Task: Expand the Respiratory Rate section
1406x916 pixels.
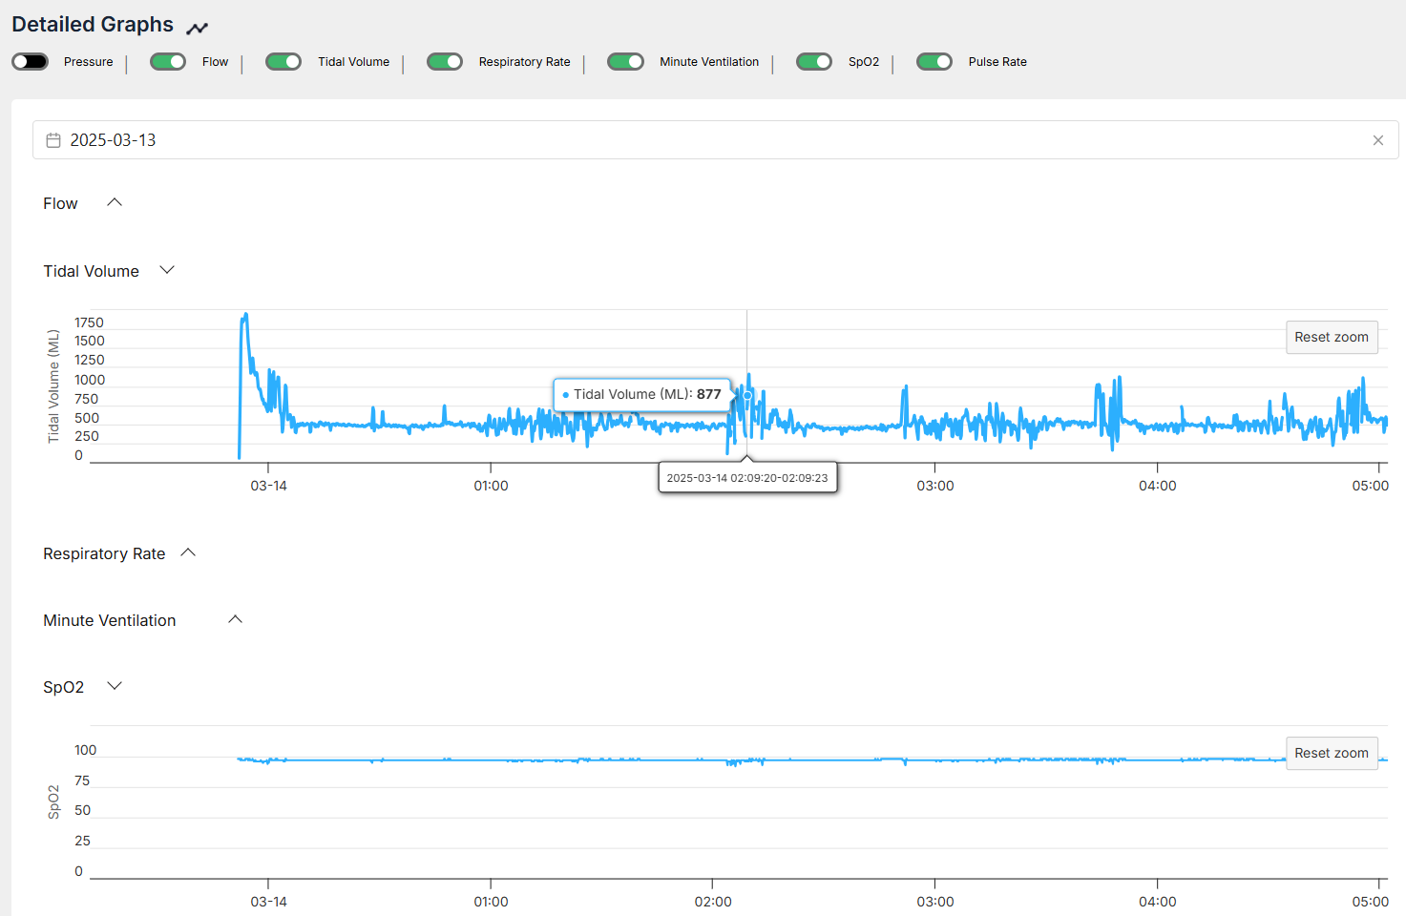Action: click(188, 552)
